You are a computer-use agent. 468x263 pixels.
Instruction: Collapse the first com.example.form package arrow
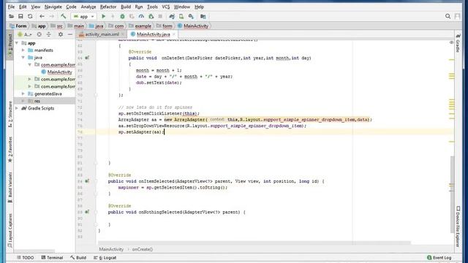(29, 65)
